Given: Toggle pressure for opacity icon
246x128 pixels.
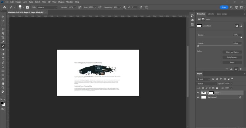Looking at the screenshot, I should point(79,7).
